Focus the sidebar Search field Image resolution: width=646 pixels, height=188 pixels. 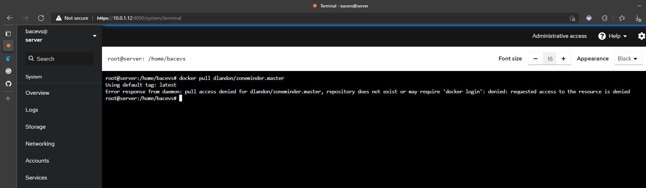click(x=59, y=59)
